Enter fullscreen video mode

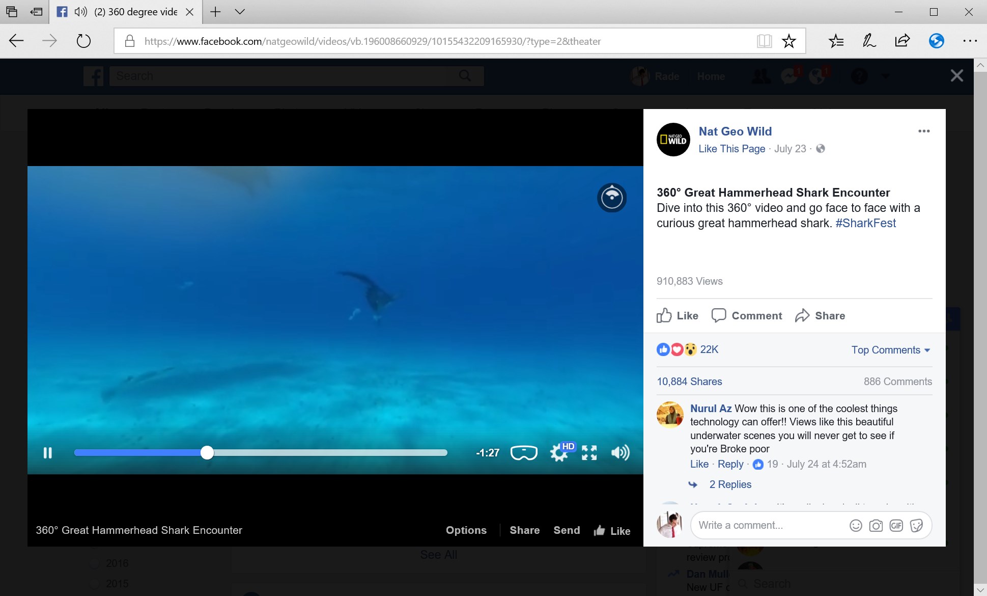click(x=589, y=453)
